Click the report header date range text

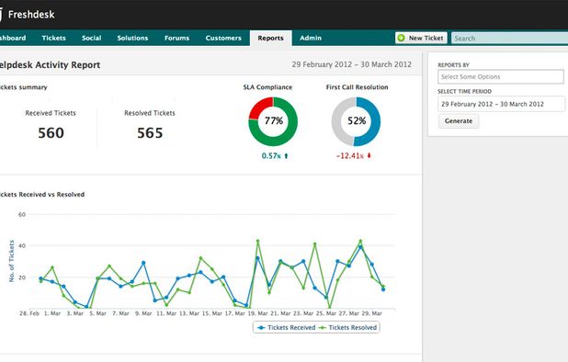[351, 64]
